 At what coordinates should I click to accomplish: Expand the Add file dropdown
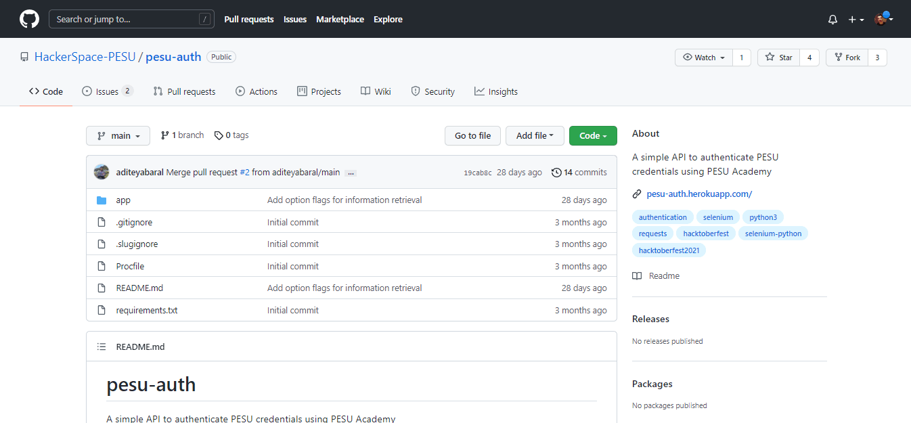pos(535,136)
